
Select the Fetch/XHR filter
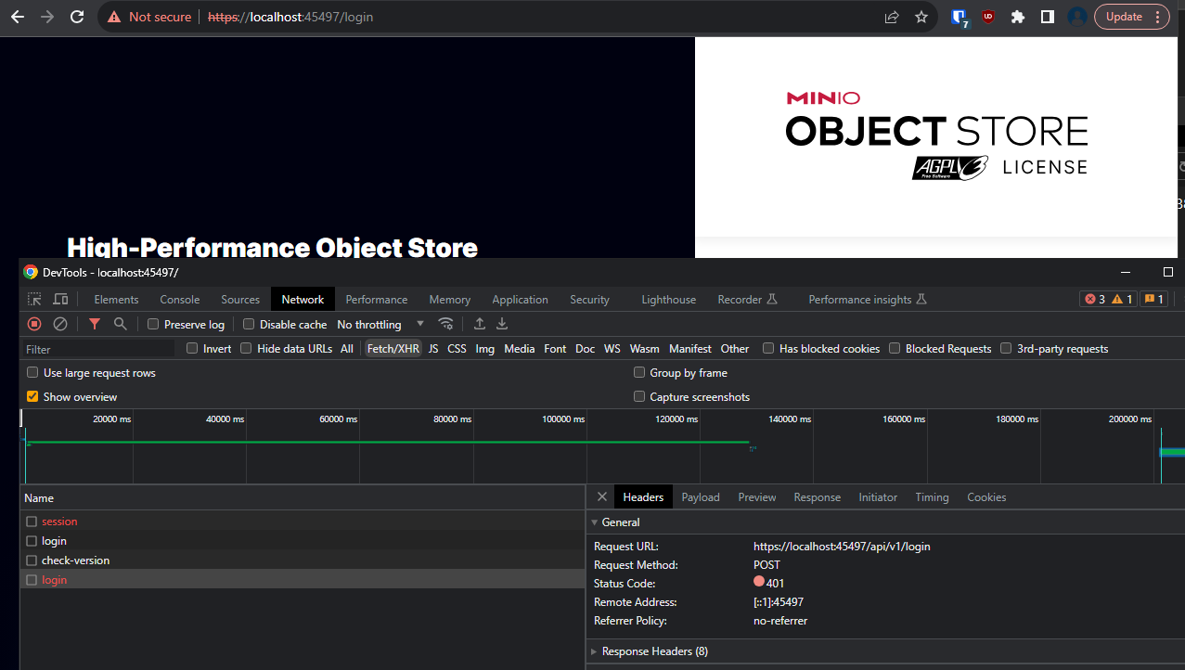click(393, 348)
